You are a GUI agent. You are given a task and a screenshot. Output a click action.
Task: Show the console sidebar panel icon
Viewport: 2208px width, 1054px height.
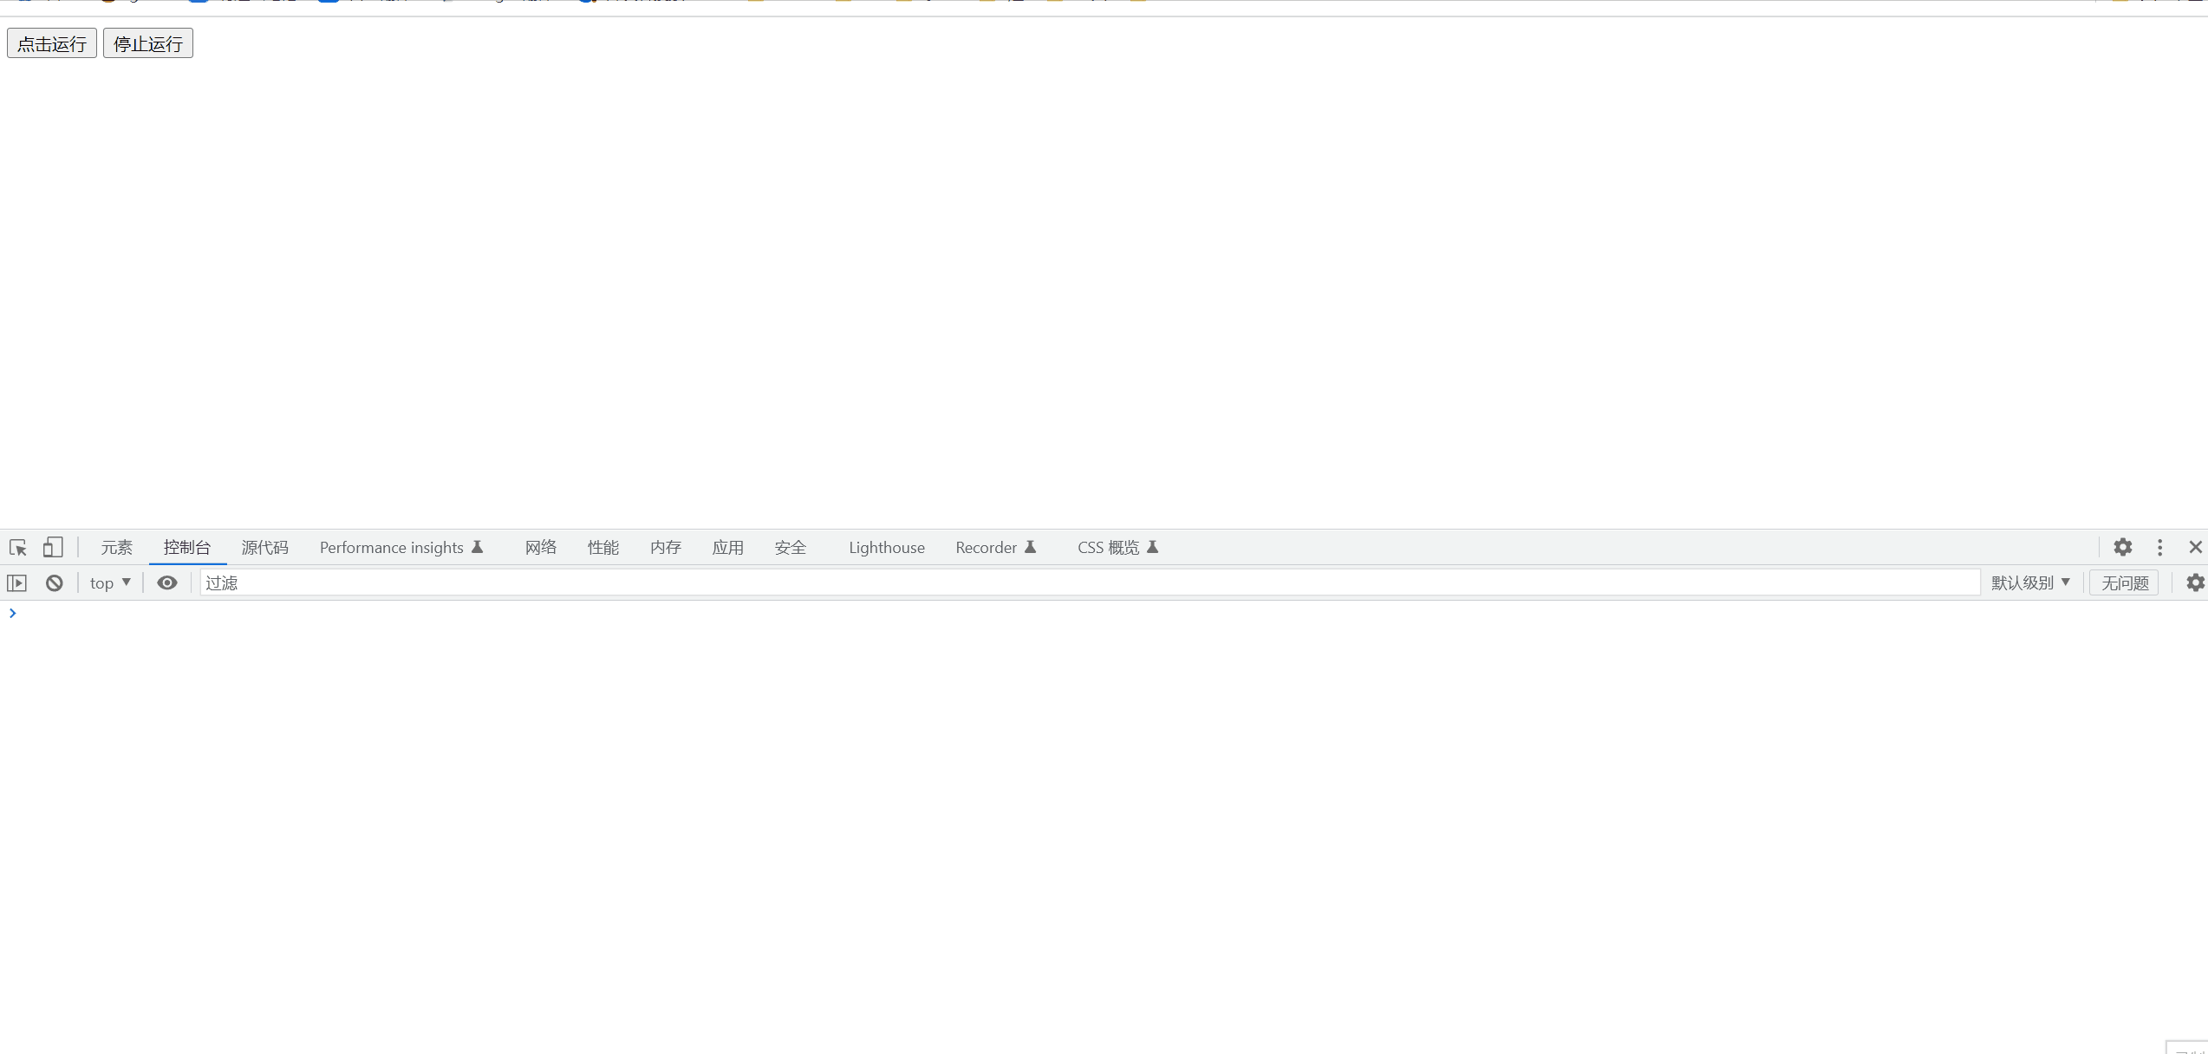point(17,583)
